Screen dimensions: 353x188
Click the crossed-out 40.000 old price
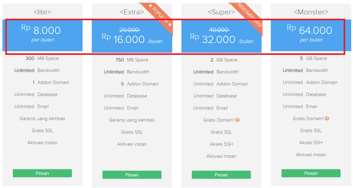(x=219, y=30)
